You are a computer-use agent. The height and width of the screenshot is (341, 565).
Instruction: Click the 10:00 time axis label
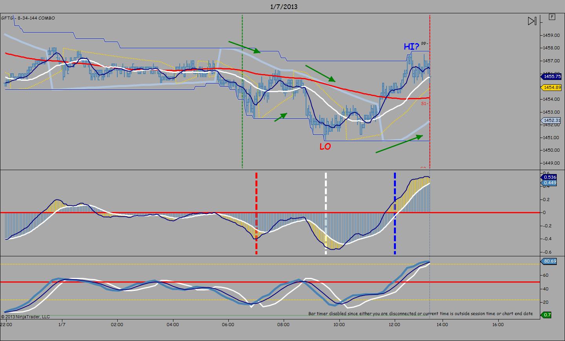[x=339, y=325]
